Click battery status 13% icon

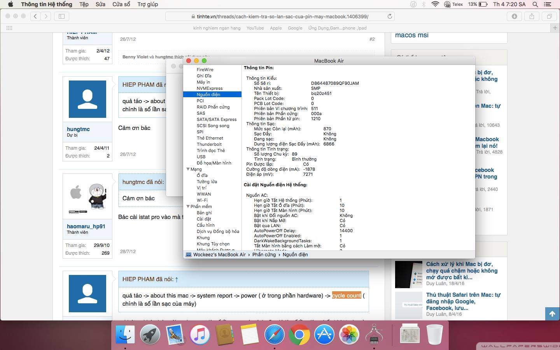pyautogui.click(x=478, y=4)
